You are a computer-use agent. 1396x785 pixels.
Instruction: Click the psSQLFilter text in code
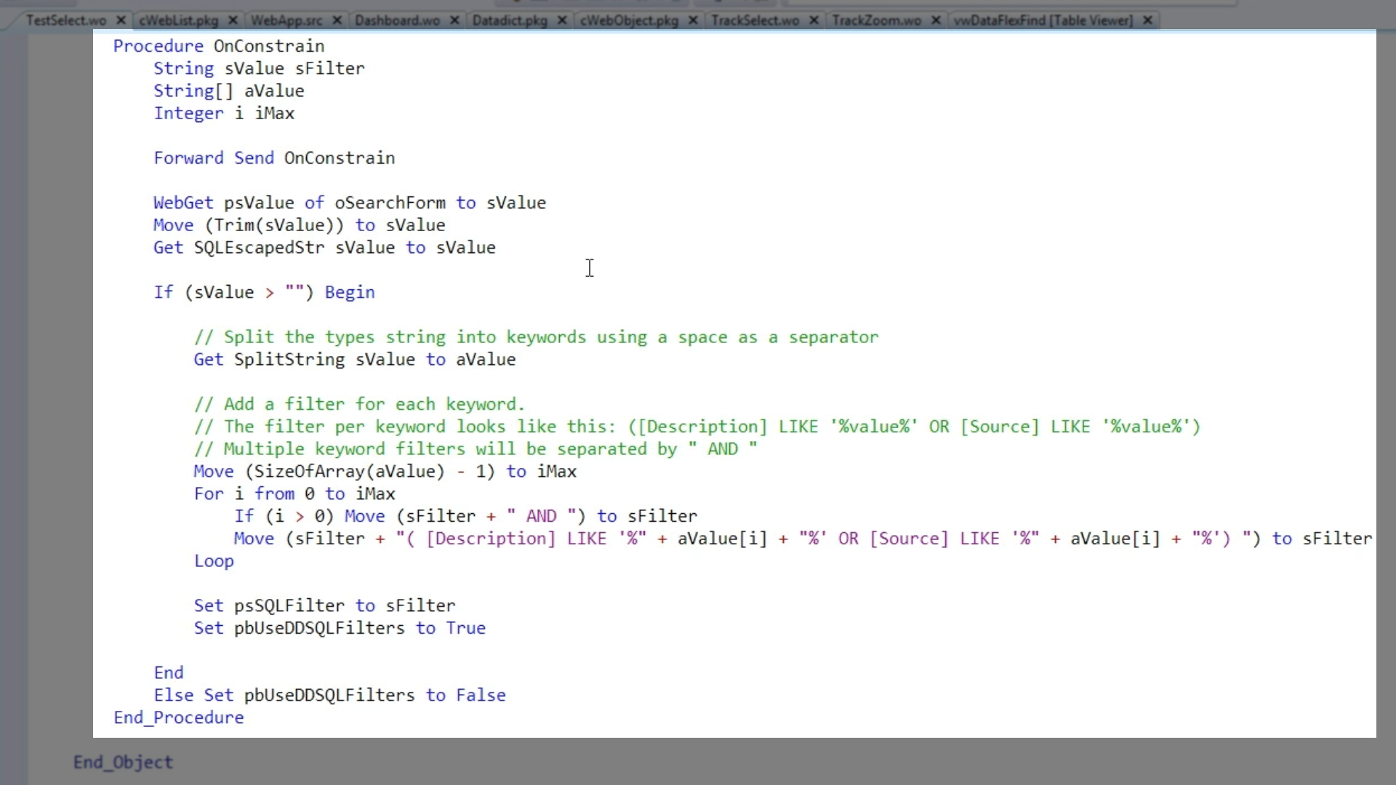click(289, 605)
